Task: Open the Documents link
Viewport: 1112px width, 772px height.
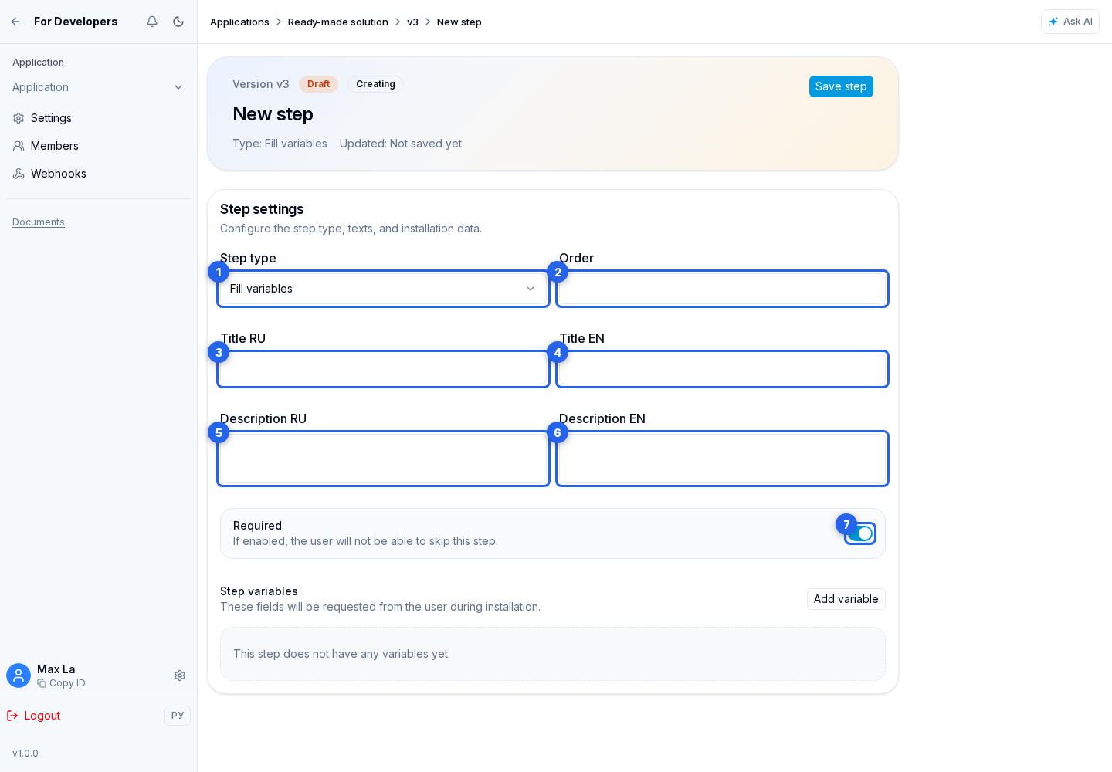Action: (39, 222)
